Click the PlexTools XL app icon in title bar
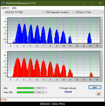 3,3
